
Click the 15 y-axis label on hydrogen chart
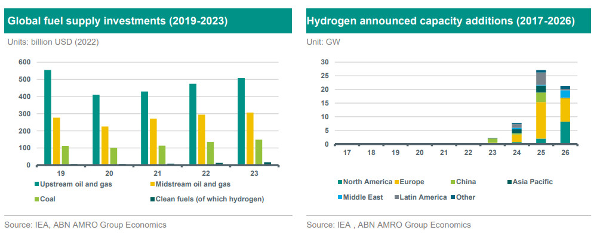(325, 103)
